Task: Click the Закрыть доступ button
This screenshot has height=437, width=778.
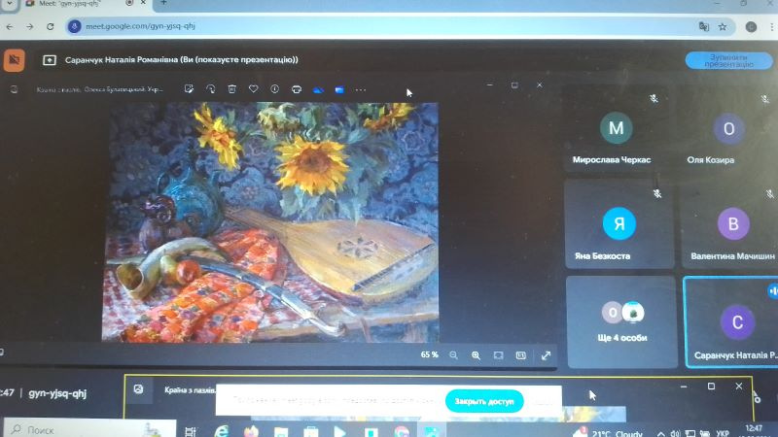Action: coord(484,401)
